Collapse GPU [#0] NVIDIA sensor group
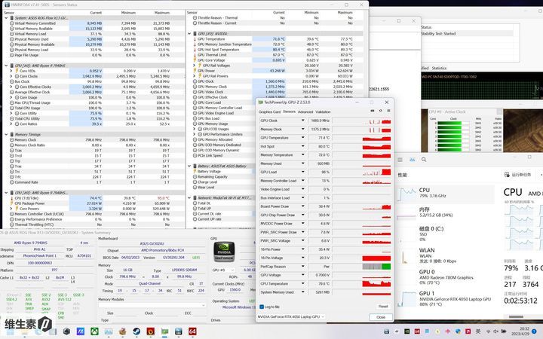543x339 pixels. pyautogui.click(x=189, y=34)
